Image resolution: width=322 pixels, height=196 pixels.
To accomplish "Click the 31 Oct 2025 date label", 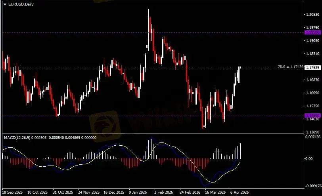I will pyautogui.click(x=63, y=192).
